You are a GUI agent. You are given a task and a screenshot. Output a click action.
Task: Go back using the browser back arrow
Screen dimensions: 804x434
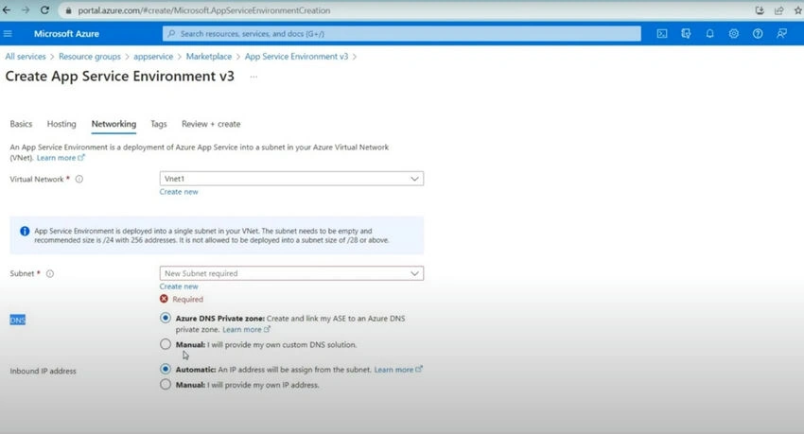(x=7, y=10)
